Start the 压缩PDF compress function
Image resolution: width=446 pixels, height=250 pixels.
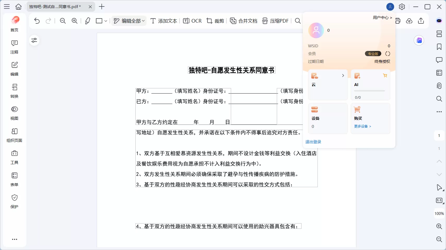[275, 21]
